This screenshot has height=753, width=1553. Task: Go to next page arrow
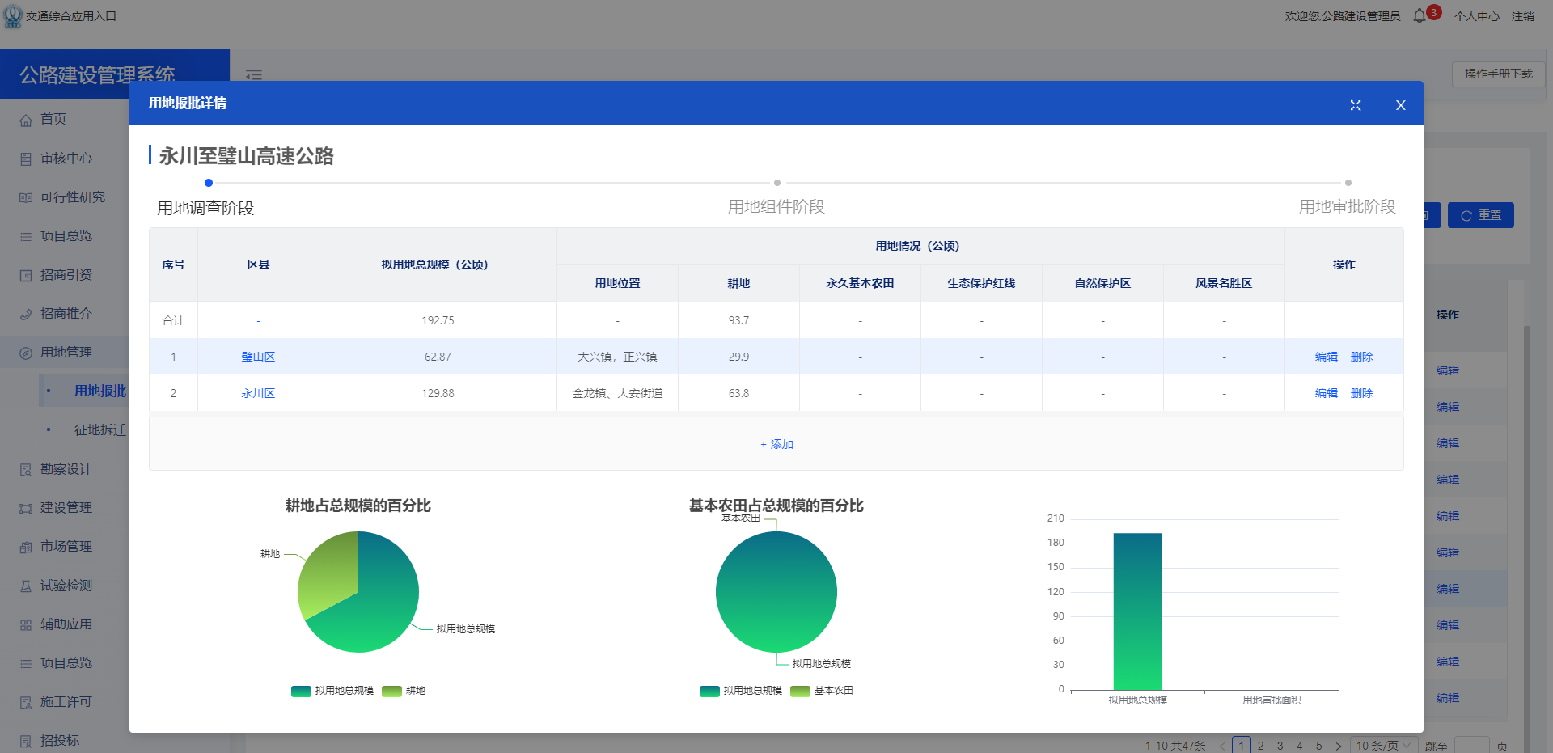coord(1339,746)
